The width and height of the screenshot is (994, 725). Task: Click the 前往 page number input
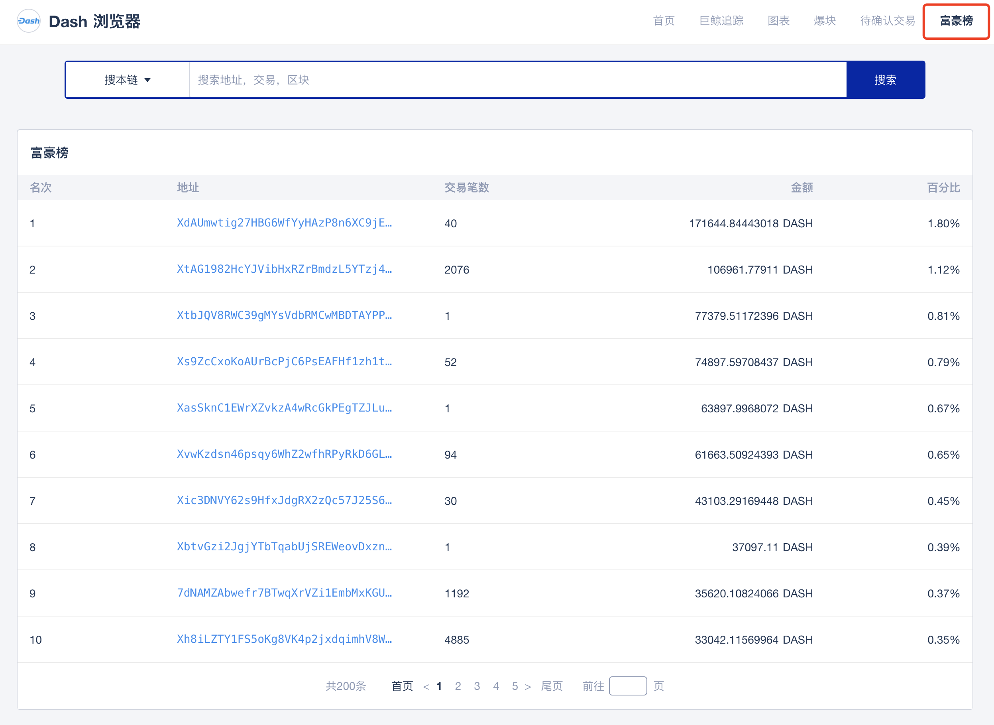coord(628,686)
